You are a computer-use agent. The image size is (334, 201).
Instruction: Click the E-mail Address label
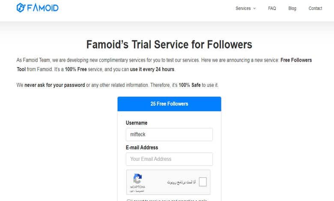(142, 148)
